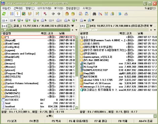Screen dimensions: 158x124
Task: Select GOMPLAYERSETUP file in right panel
Action: (118, 70)
